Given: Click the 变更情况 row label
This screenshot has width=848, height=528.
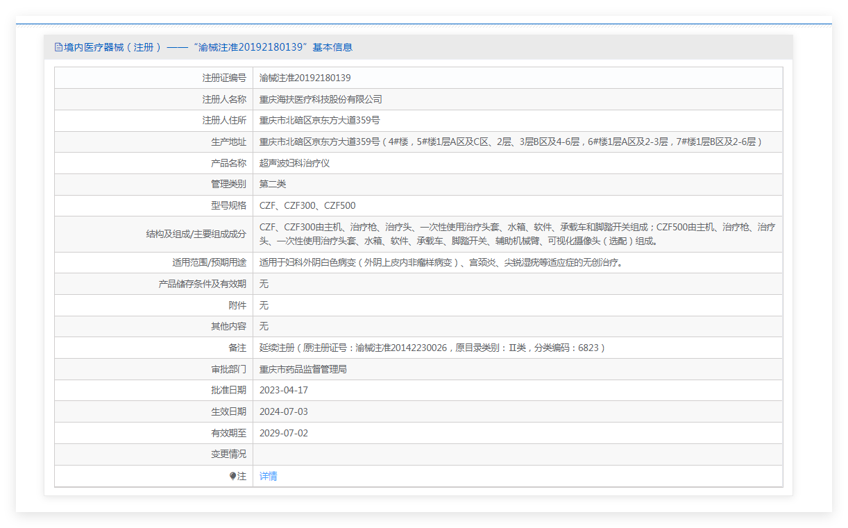Looking at the screenshot, I should pos(228,454).
